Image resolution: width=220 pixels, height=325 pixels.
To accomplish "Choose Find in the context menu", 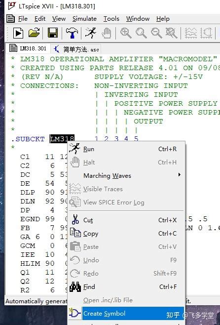I will pyautogui.click(x=126, y=286).
